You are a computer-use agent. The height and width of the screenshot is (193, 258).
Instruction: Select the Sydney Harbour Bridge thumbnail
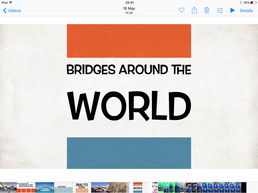45,187
